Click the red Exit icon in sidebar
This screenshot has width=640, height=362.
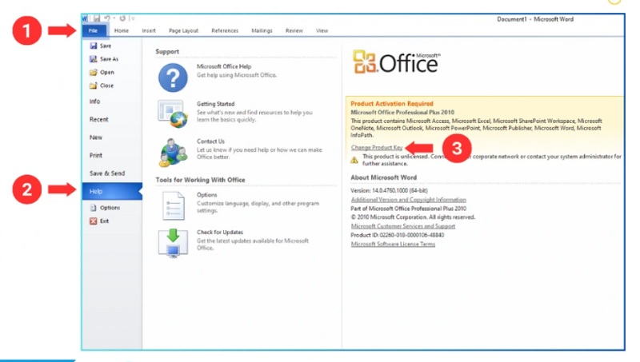pyautogui.click(x=94, y=221)
